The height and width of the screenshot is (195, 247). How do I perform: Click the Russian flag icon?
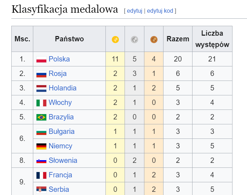pos(41,74)
